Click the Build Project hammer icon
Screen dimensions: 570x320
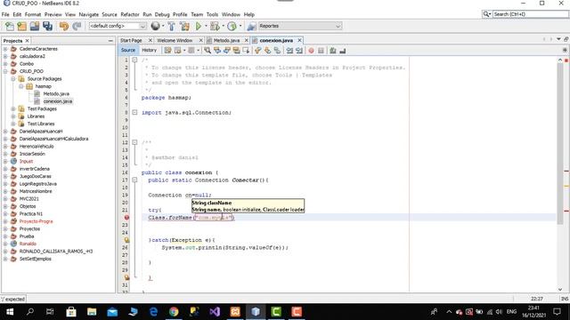click(171, 26)
